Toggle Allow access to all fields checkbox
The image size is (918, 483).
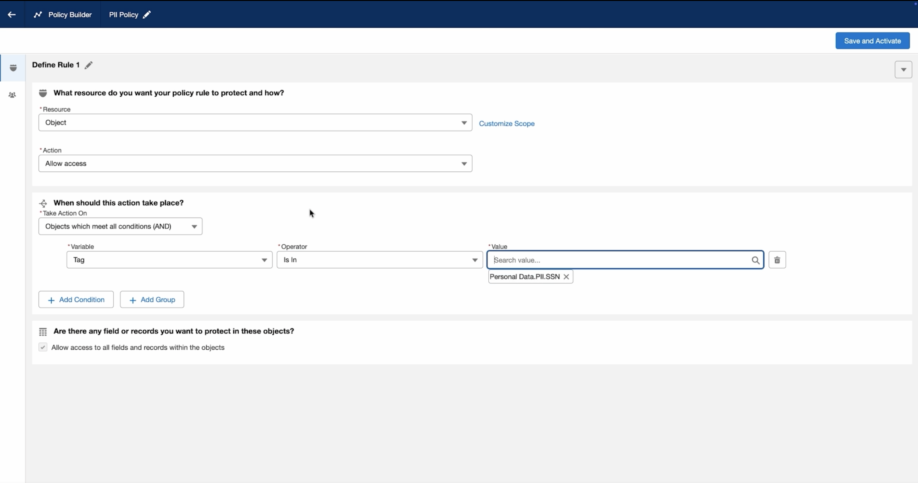pos(43,347)
